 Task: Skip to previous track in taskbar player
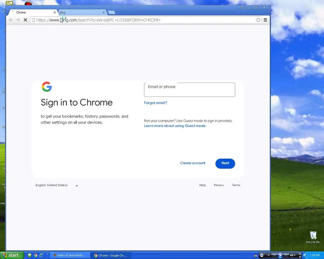(x=274, y=255)
